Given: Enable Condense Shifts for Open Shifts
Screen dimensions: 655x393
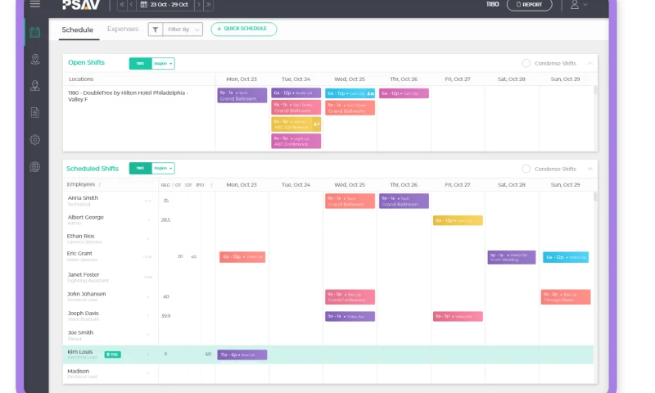Looking at the screenshot, I should 526,63.
